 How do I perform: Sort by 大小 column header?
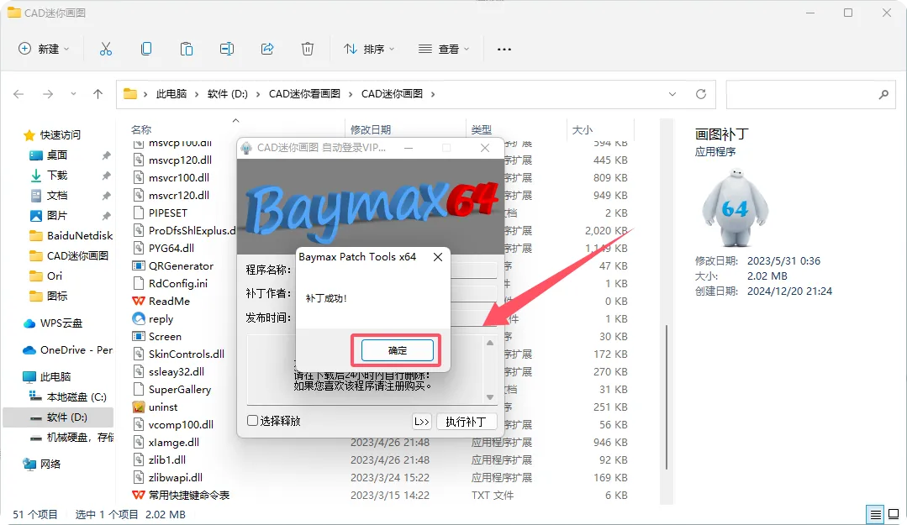pos(582,129)
